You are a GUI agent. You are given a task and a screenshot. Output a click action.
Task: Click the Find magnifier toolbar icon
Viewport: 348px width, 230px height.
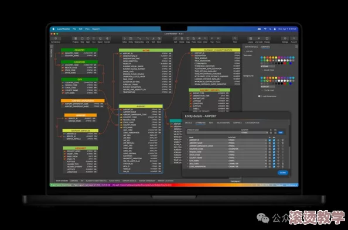pos(235,39)
